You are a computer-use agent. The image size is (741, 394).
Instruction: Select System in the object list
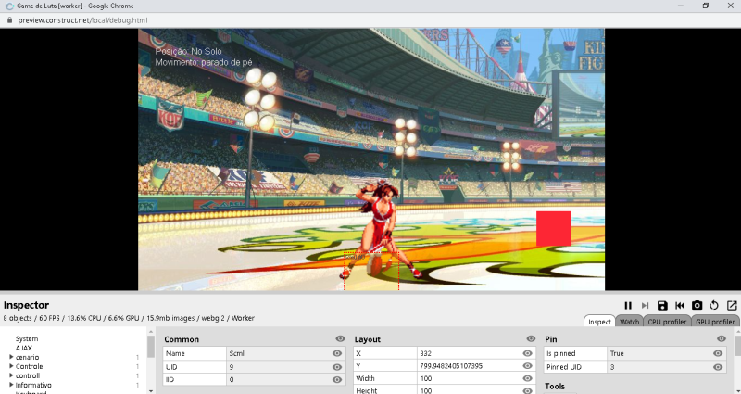[x=27, y=338]
